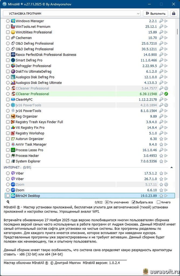This screenshot has width=180, height=276.
Task: Click the list's vertical scrollbar thumb
Action: click(x=177, y=31)
